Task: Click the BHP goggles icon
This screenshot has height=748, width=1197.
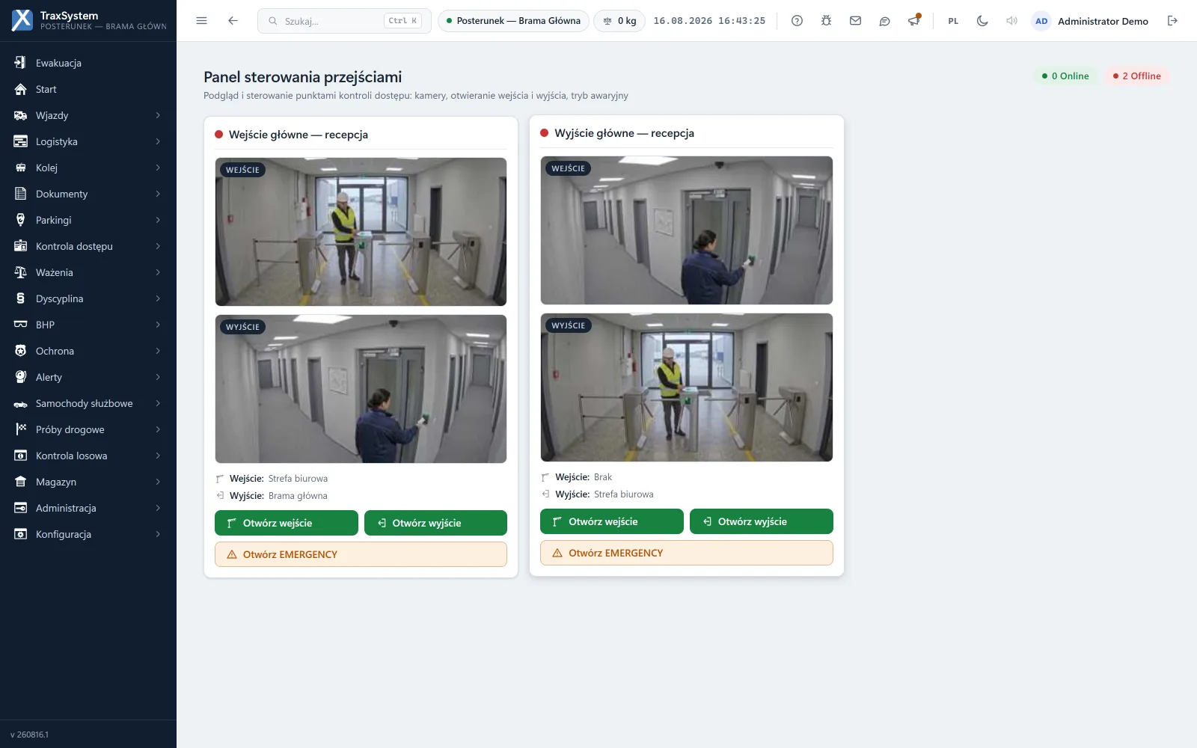Action: [21, 325]
